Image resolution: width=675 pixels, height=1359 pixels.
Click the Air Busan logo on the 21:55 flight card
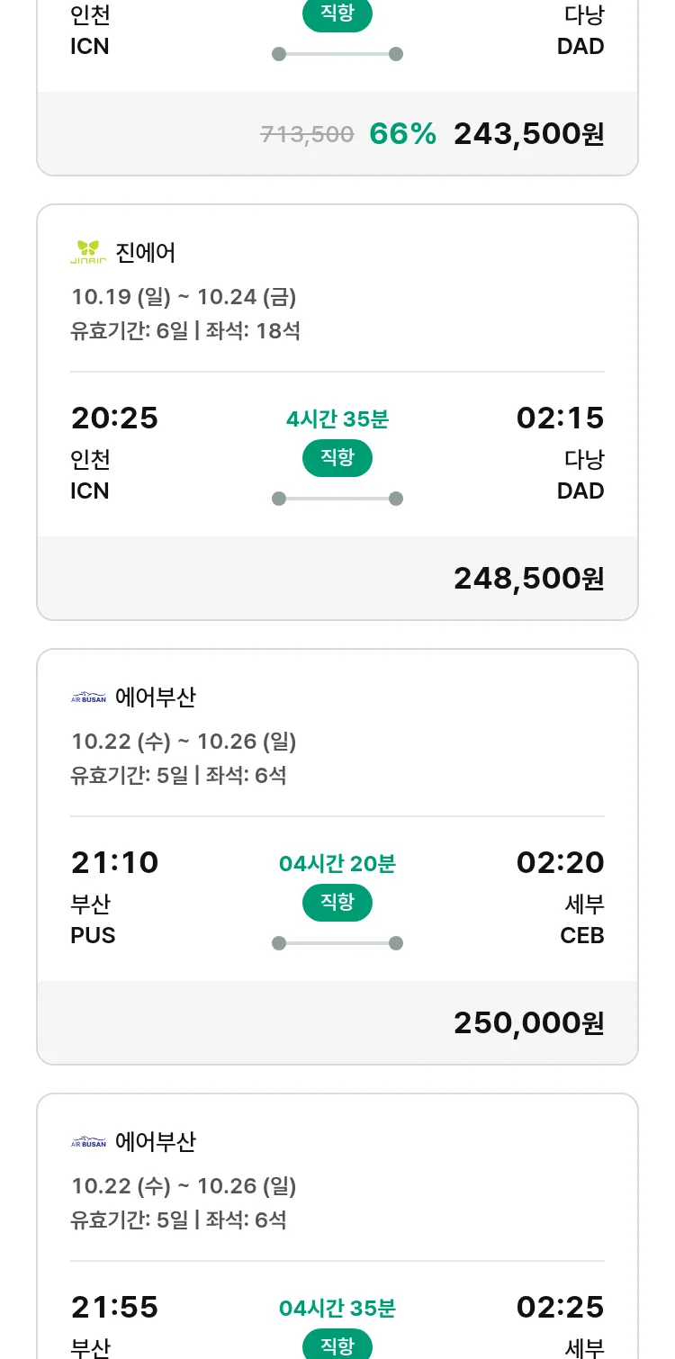click(88, 1142)
